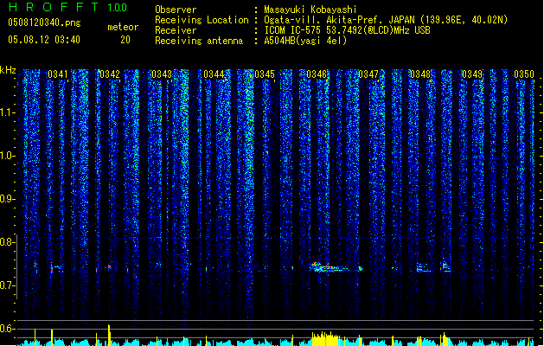Image resolution: width=544 pixels, height=346 pixels.
Task: Click the antenna value A504HB(yagi 4el)
Action: (305, 41)
